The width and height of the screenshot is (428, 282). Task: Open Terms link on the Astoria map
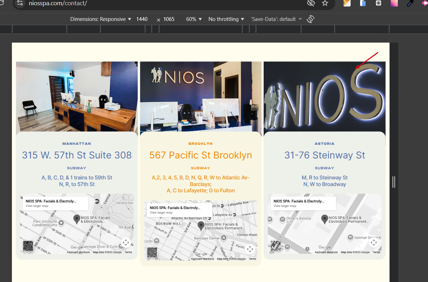coord(376,252)
